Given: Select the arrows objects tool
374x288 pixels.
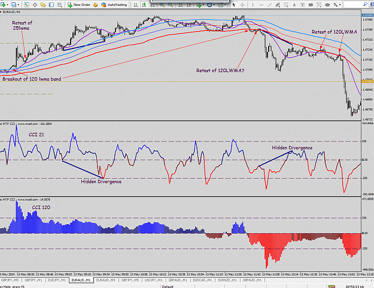Looking at the screenshot, I should 336,5.
